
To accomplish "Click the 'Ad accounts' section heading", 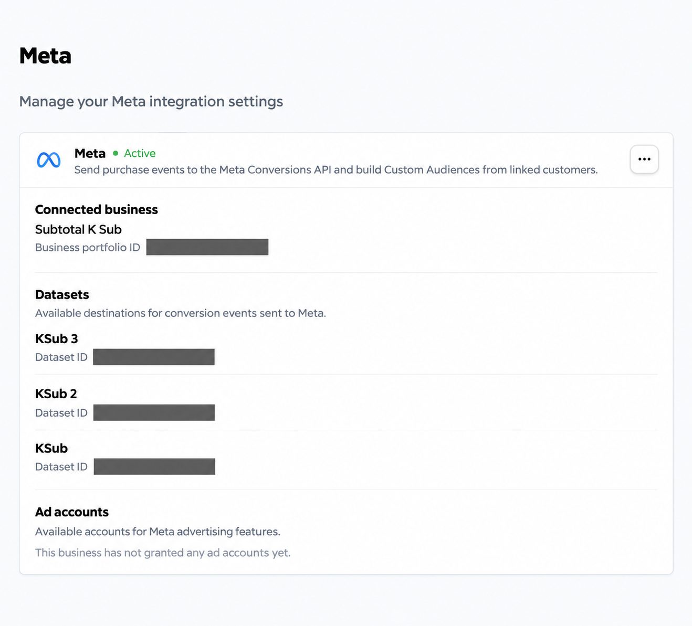I will 72,512.
